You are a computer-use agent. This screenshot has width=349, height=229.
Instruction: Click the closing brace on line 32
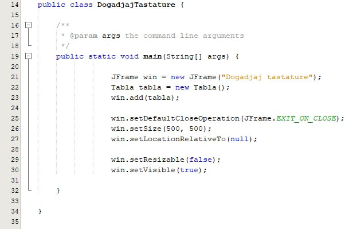(58, 191)
